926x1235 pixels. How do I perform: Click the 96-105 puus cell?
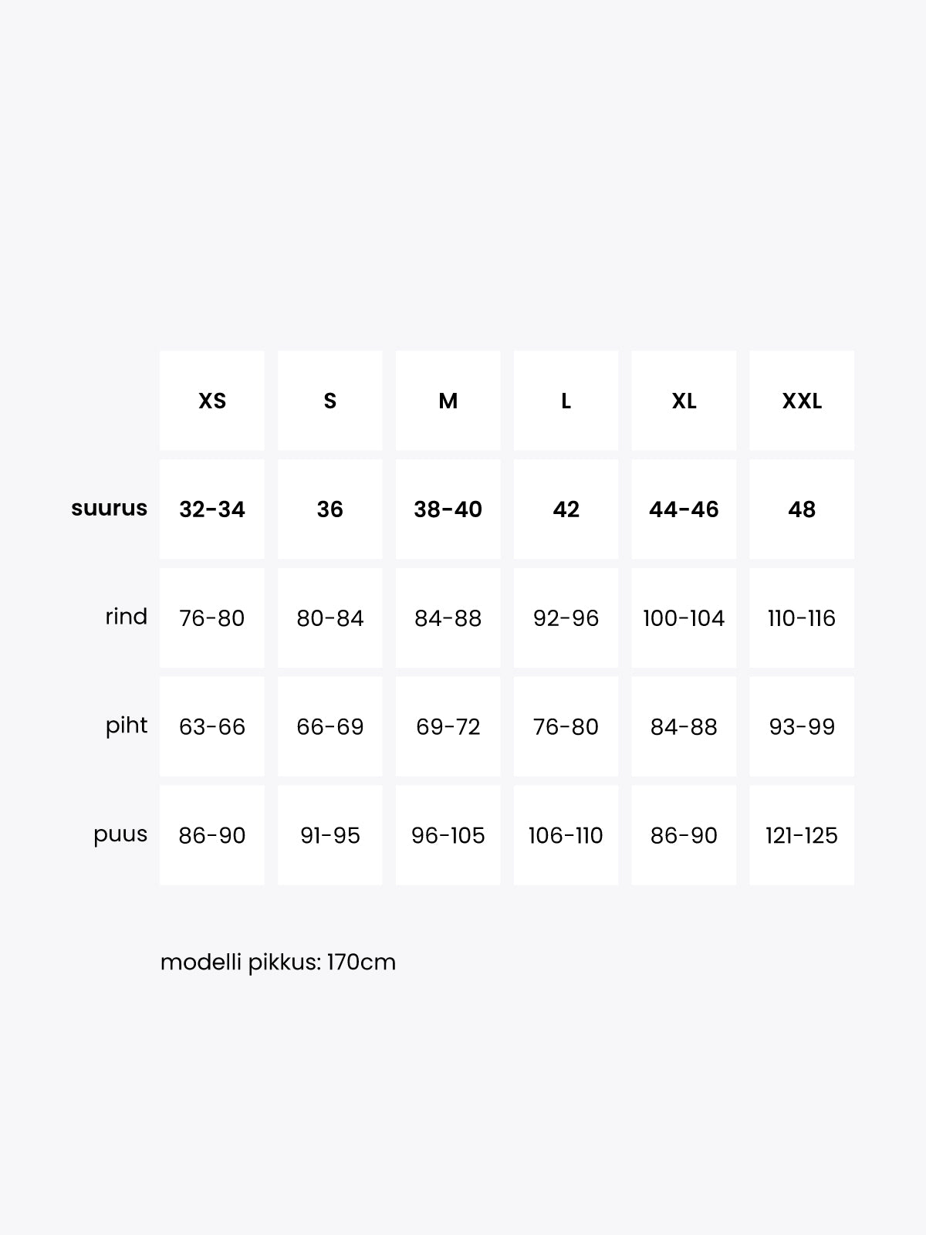point(448,835)
